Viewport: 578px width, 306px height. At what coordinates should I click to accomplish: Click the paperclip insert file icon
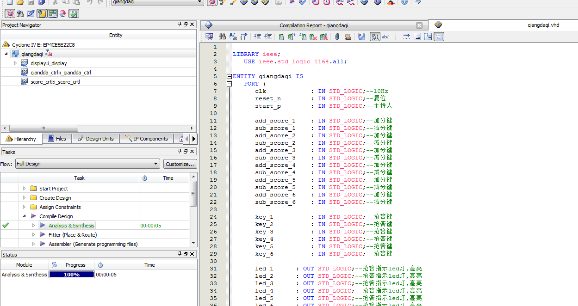tap(337, 37)
